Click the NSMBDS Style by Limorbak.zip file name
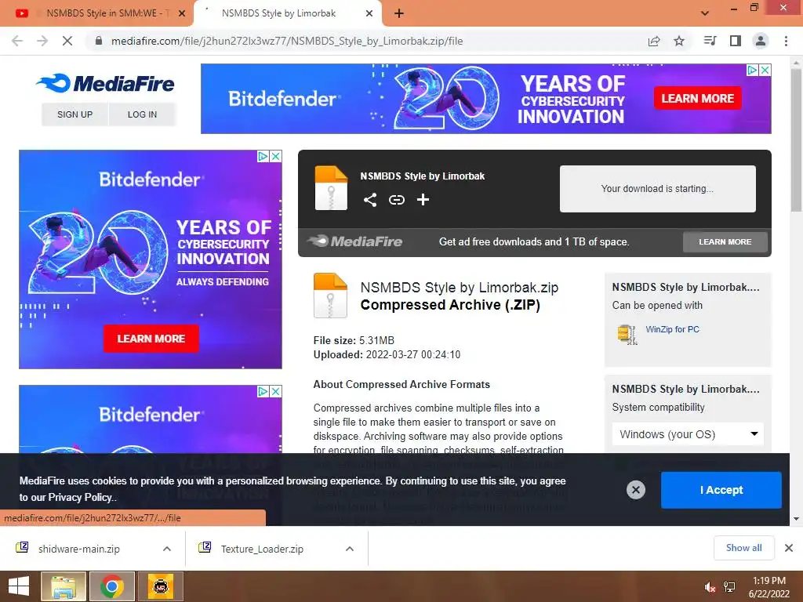This screenshot has width=803, height=602. pos(460,287)
